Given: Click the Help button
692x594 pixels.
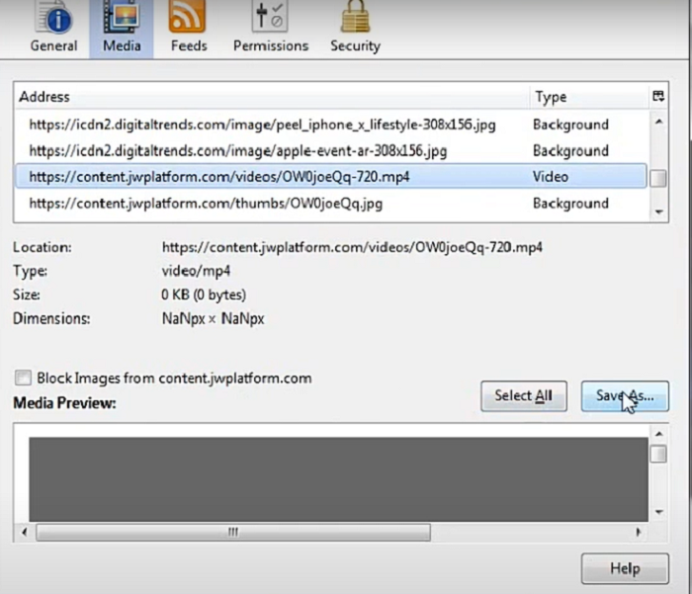Looking at the screenshot, I should click(625, 568).
